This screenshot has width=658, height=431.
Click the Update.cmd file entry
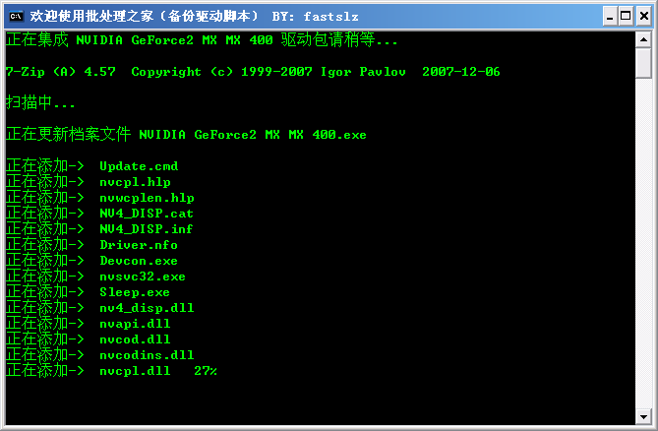coord(139,166)
